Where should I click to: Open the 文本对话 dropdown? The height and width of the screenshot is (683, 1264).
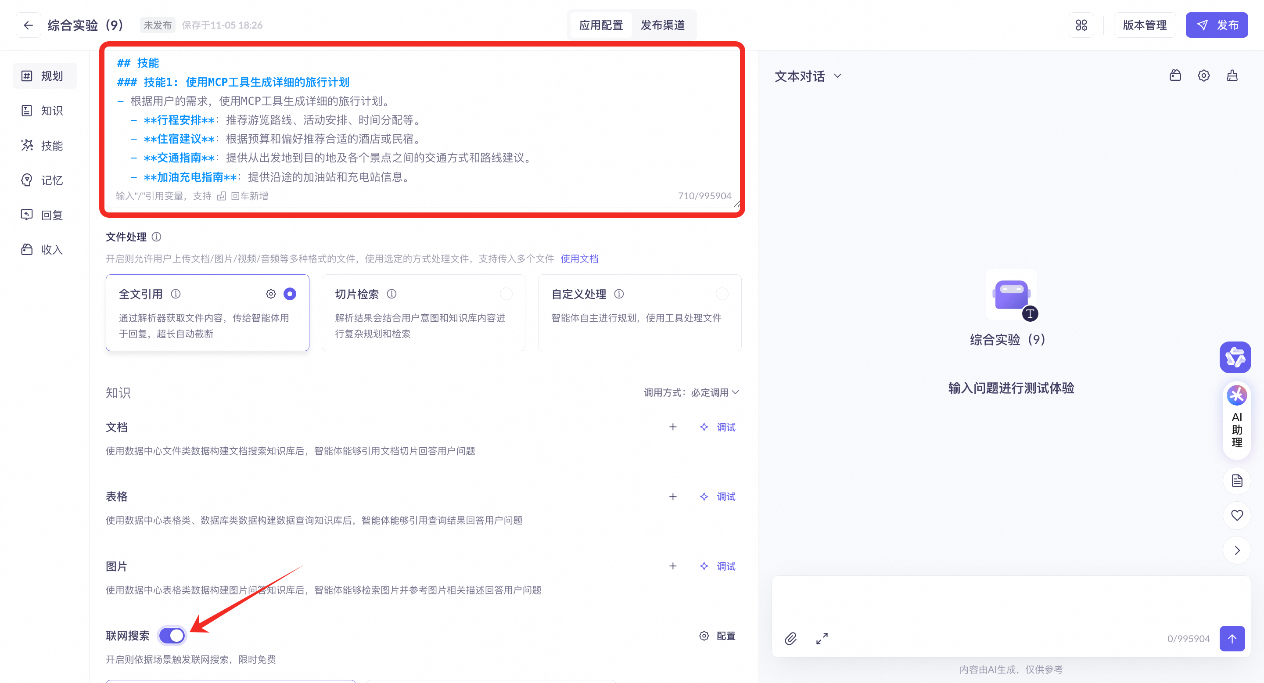pos(808,76)
